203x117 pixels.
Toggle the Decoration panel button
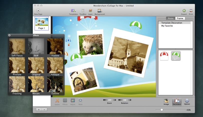(177, 102)
